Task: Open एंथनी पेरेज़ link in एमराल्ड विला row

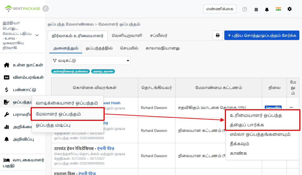Action: (87, 173)
